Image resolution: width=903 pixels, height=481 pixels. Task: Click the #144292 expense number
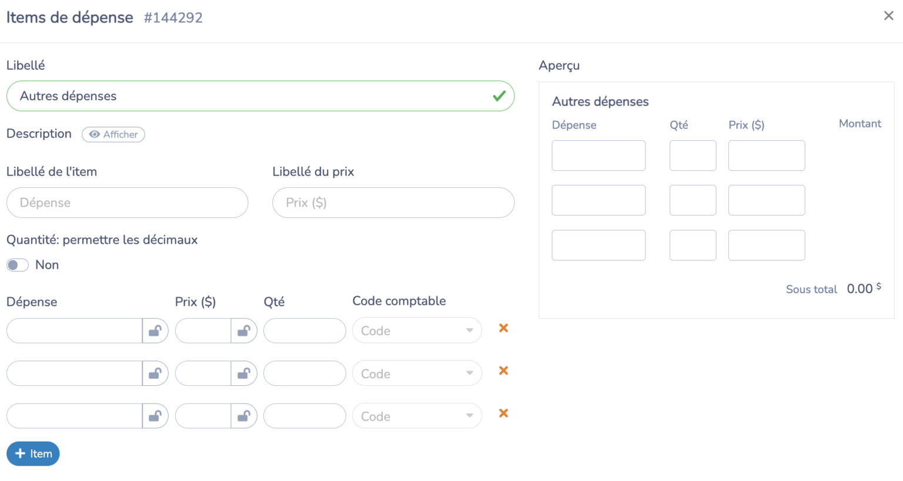tap(173, 18)
